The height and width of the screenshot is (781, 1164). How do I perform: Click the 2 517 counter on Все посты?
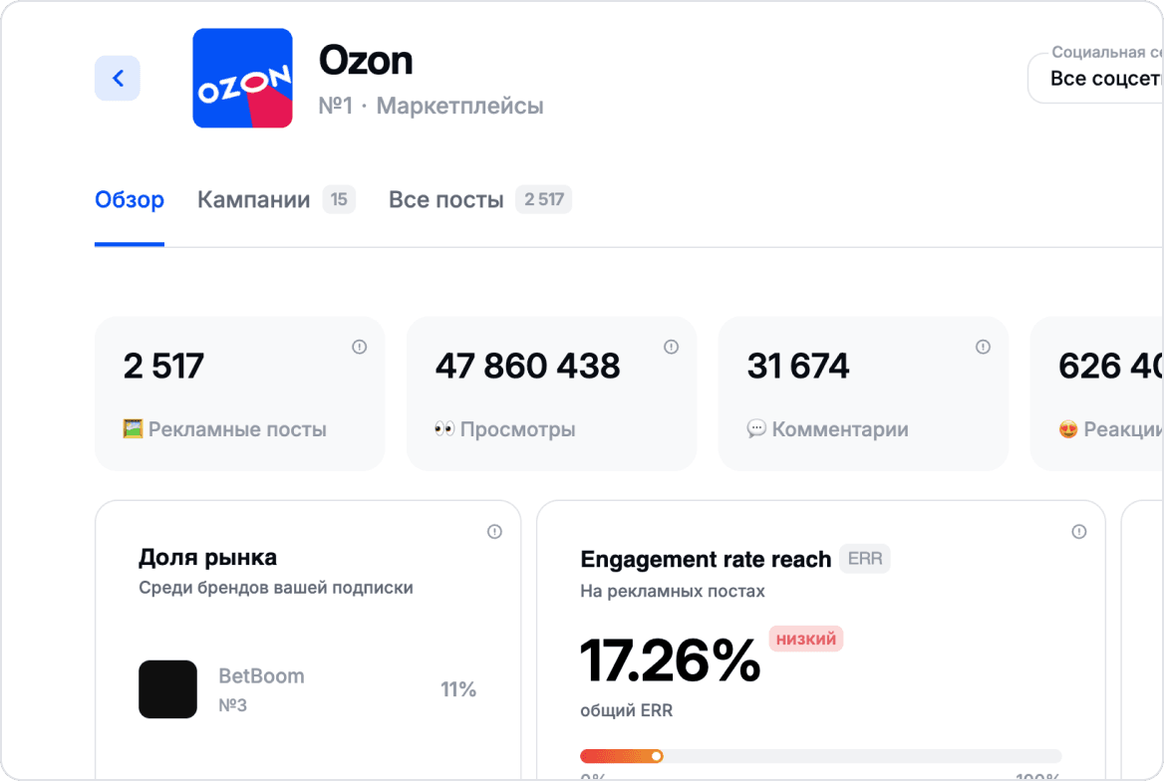point(543,199)
